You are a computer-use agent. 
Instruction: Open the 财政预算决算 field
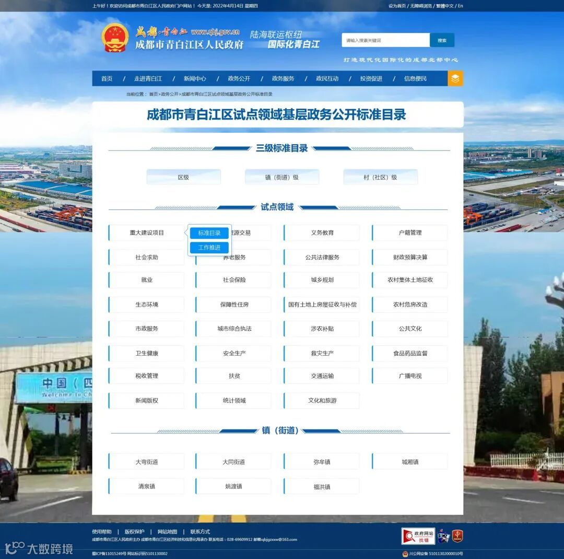coord(410,258)
